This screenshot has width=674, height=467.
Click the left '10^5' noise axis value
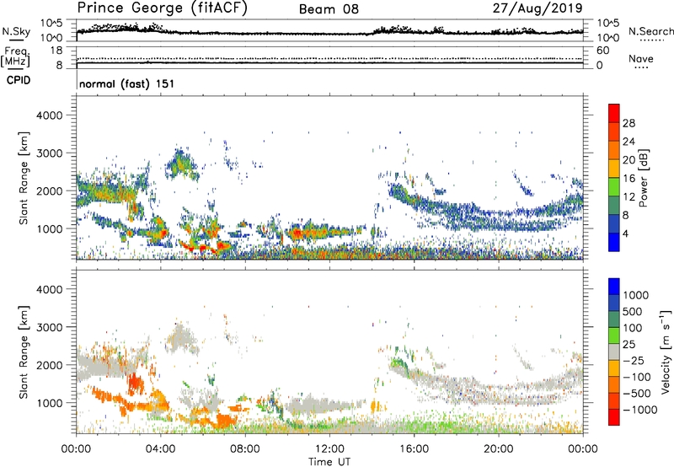[51, 23]
